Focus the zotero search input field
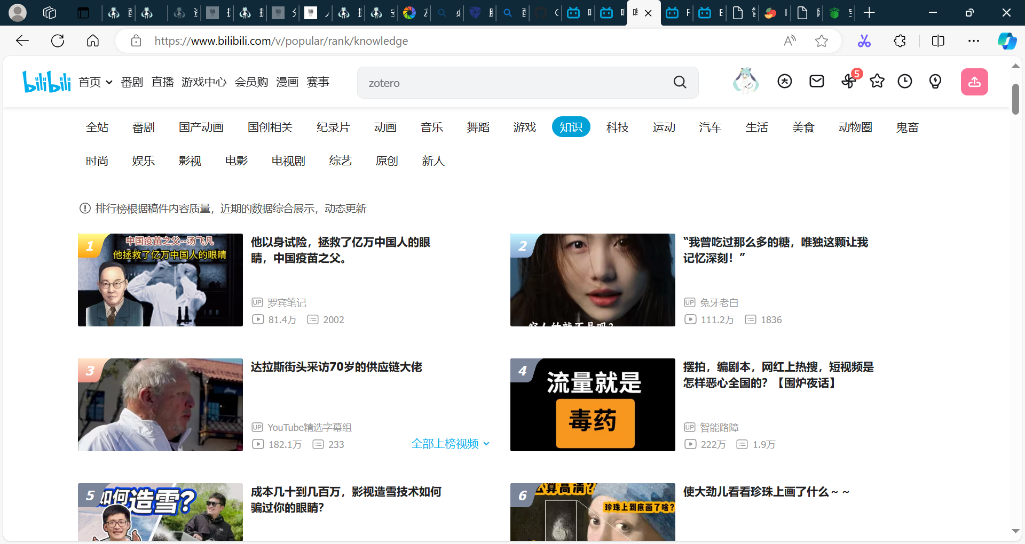1025x544 pixels. 512,83
